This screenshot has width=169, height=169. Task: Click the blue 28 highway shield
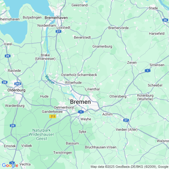[x=4, y=82]
